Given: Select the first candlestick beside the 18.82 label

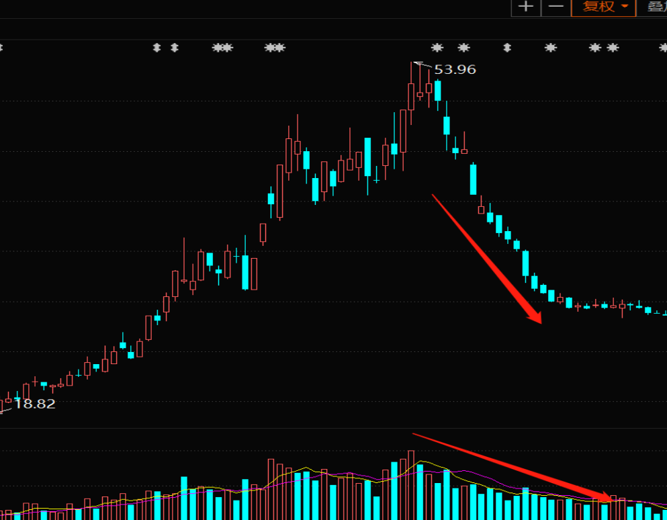Looking at the screenshot, I should [x=8, y=400].
